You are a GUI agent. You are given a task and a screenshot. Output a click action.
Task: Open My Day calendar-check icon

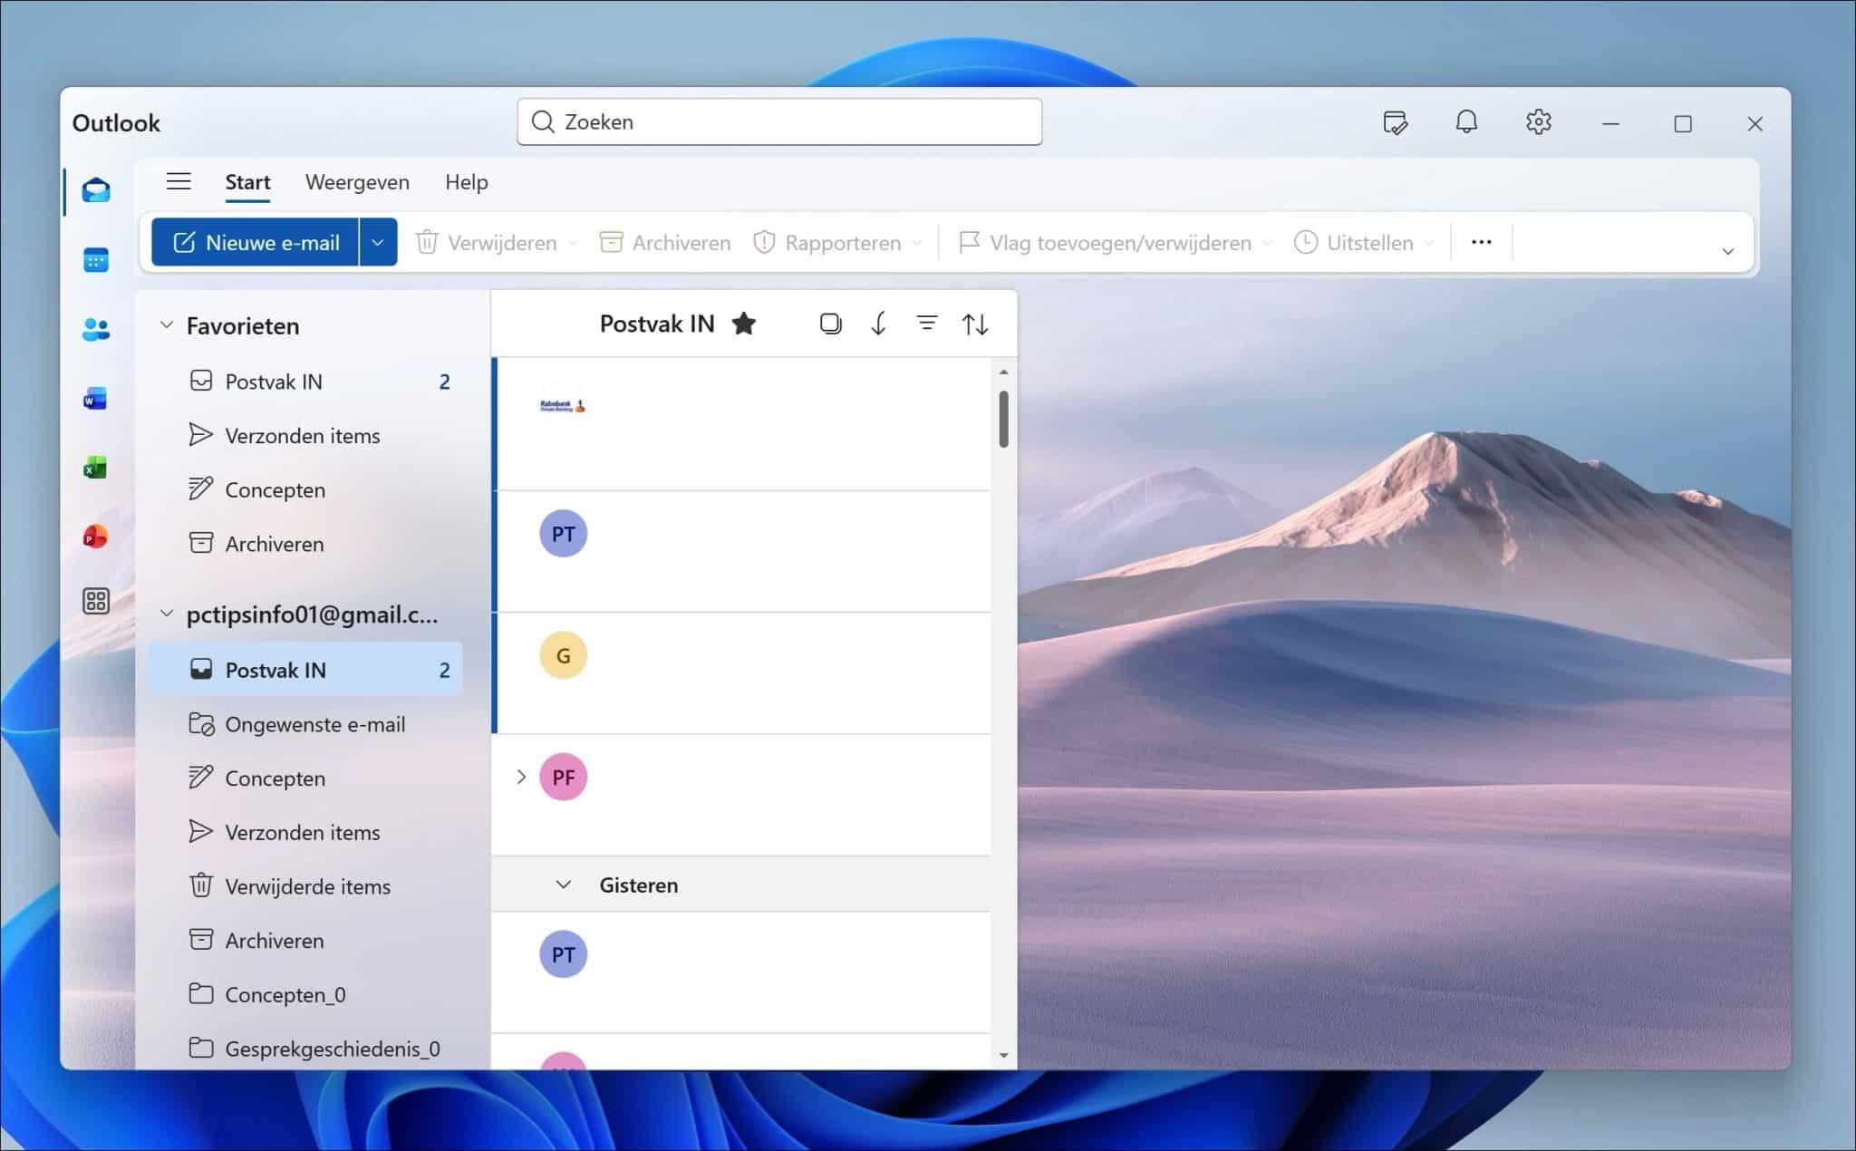1395,122
